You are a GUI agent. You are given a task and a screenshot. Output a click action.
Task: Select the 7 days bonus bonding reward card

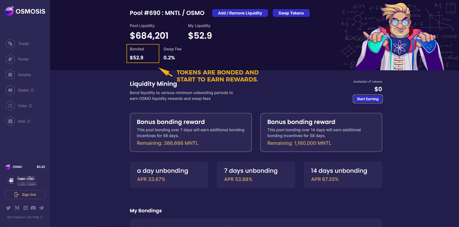191,132
